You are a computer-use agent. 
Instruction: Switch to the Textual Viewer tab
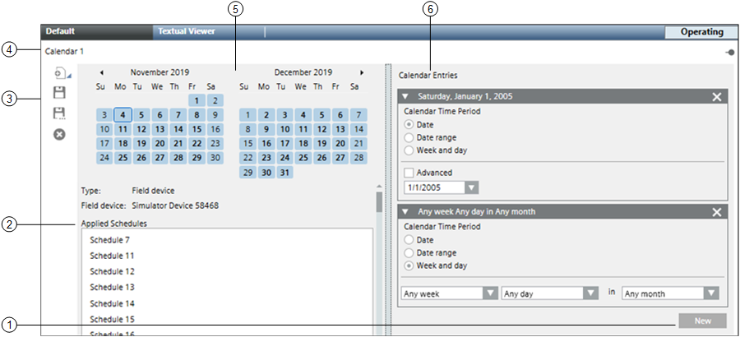pyautogui.click(x=187, y=31)
